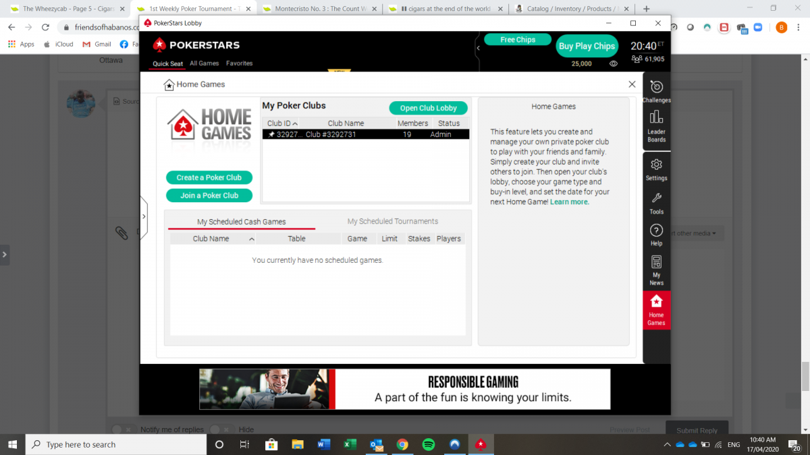Toggle the Hide switch in forum page

[220, 429]
